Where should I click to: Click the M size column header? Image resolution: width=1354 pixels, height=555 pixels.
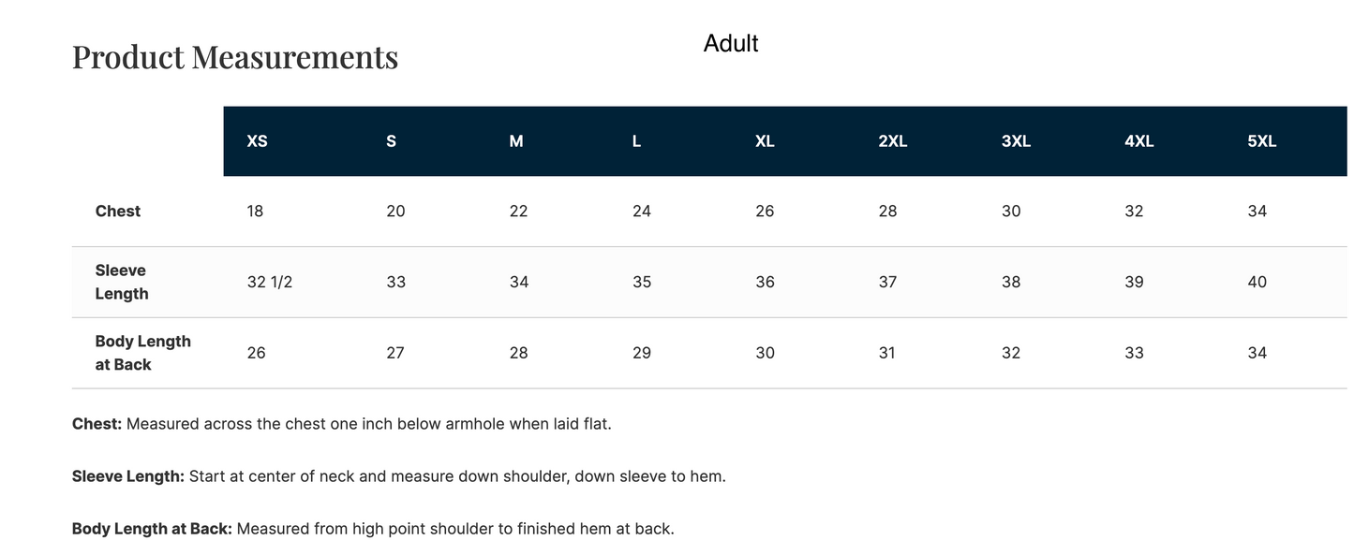tap(516, 141)
